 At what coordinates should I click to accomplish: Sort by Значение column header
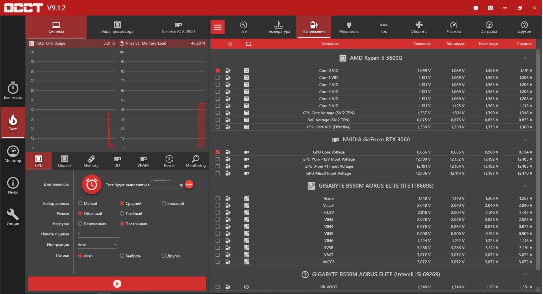(422, 44)
